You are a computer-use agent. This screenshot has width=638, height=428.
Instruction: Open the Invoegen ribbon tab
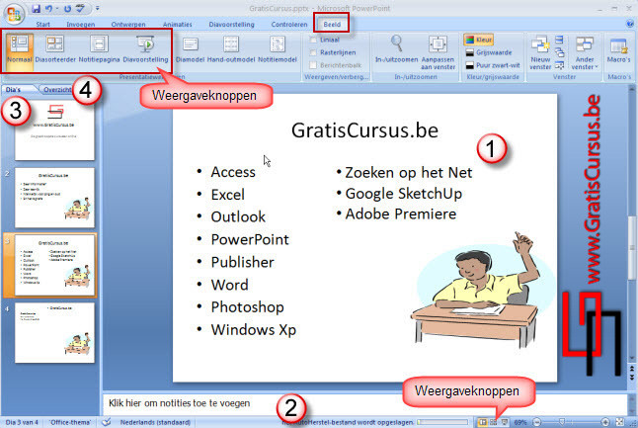(x=81, y=25)
